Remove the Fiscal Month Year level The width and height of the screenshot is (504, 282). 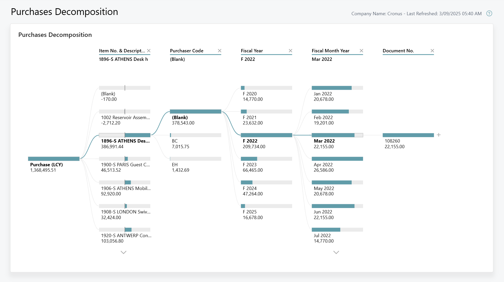(x=361, y=51)
